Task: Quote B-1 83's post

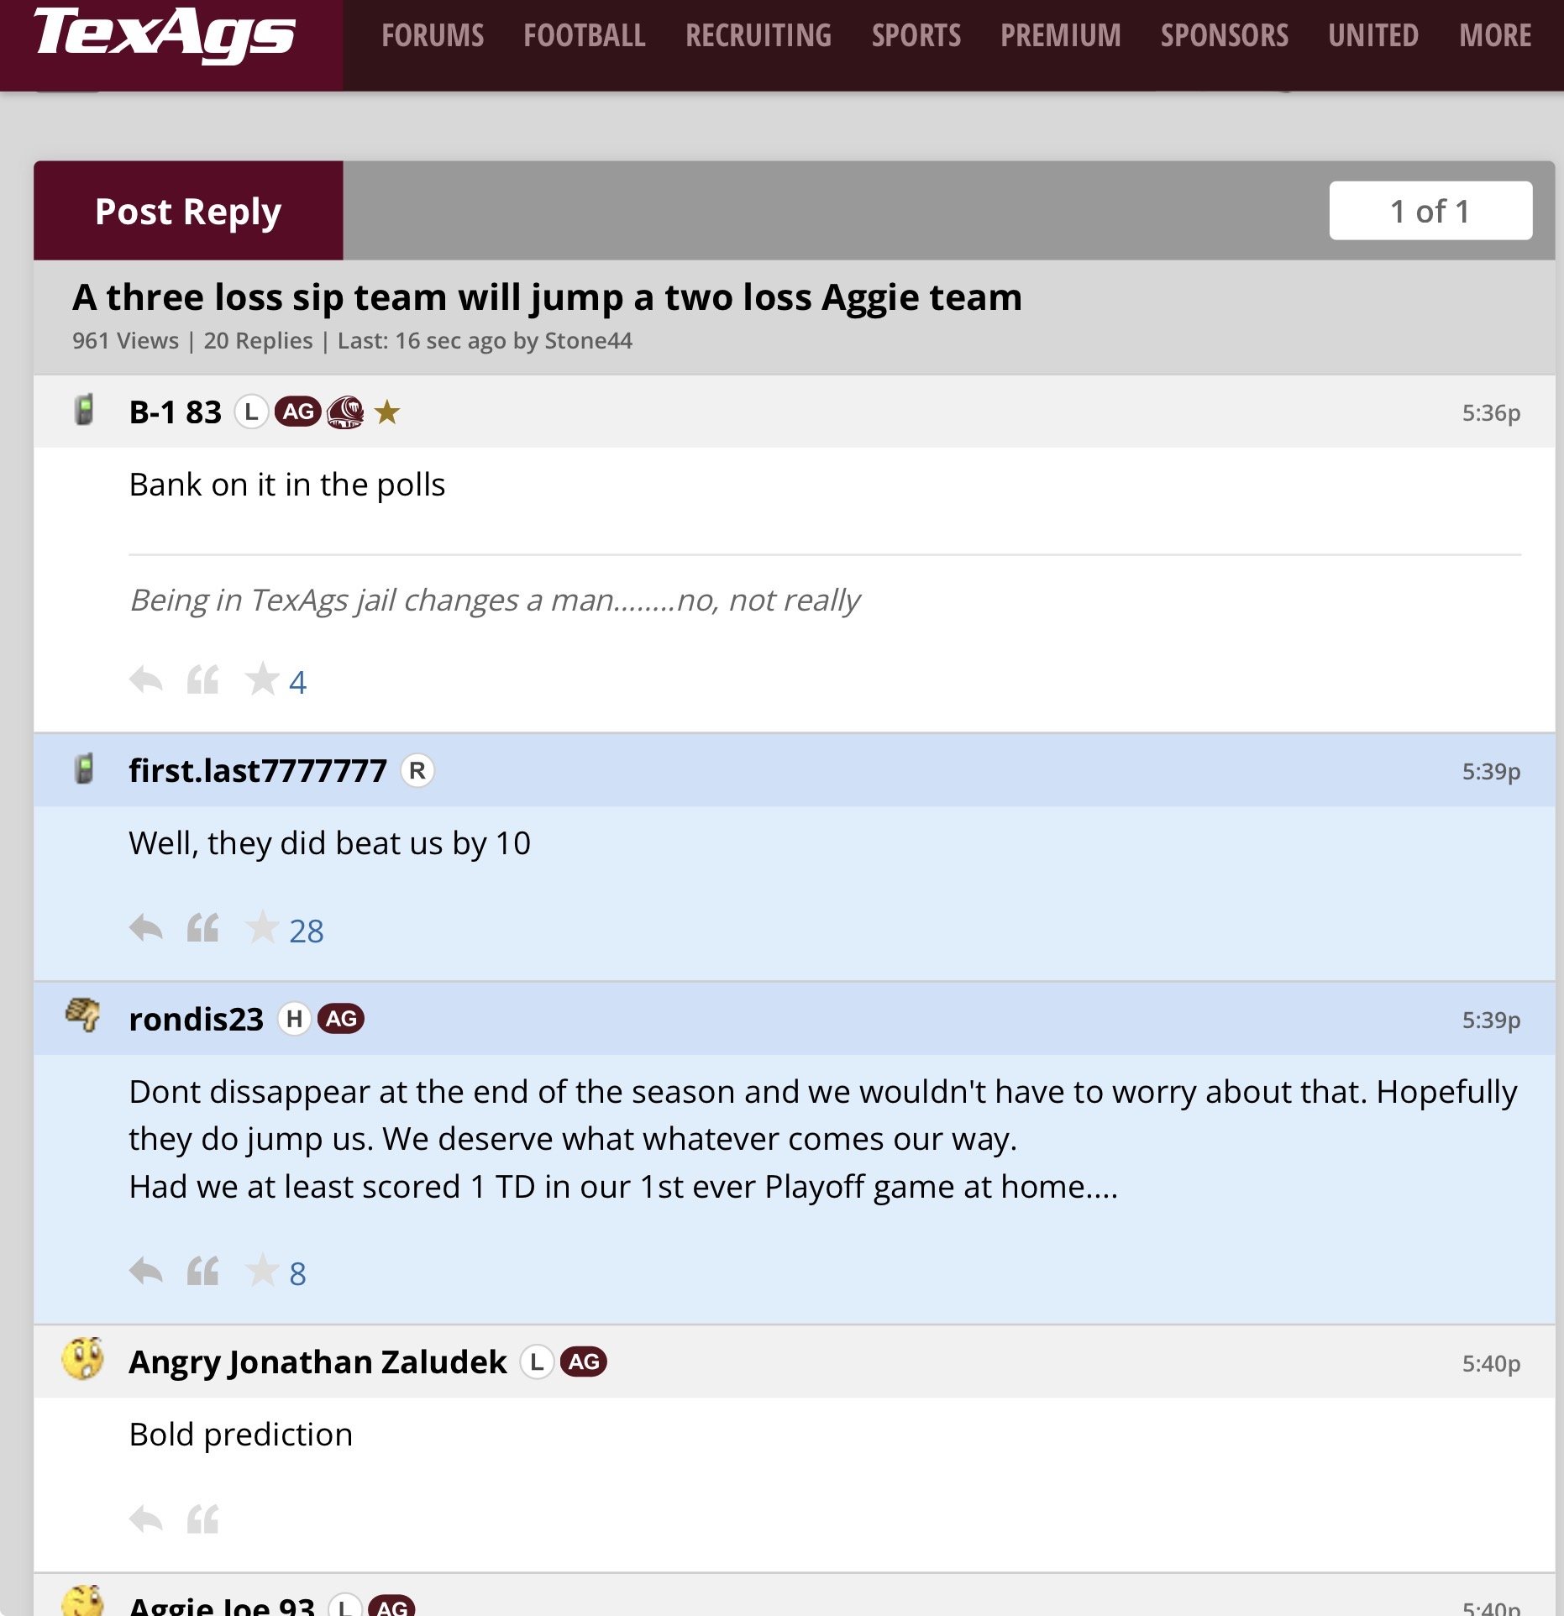Action: click(x=202, y=679)
